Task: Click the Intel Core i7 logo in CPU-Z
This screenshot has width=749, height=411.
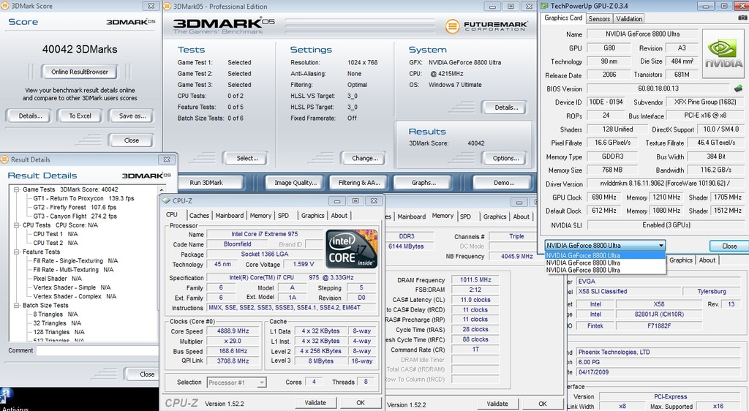Action: tap(352, 249)
